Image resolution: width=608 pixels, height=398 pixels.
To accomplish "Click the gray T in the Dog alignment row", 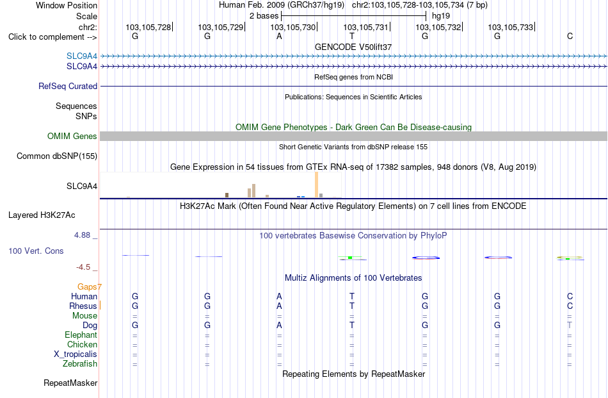I will pyautogui.click(x=570, y=325).
